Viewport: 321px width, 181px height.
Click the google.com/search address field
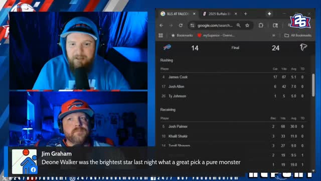215,26
